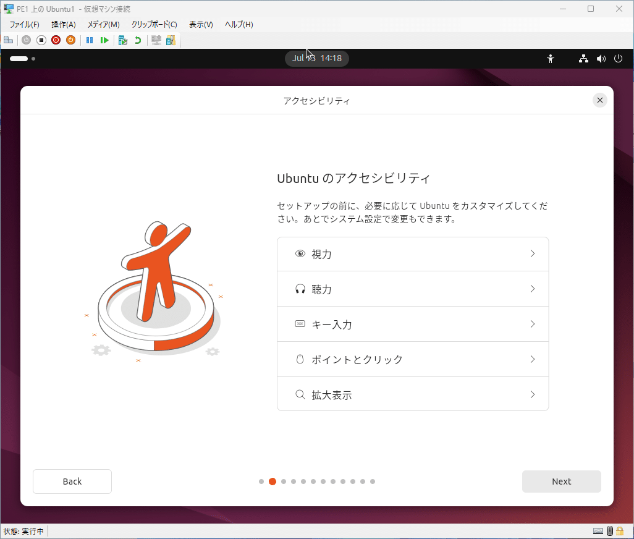Click the lock icon in the status bar

(x=620, y=531)
